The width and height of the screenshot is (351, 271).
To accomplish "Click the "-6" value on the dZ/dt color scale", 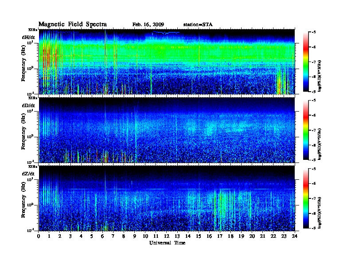I will (314, 183).
